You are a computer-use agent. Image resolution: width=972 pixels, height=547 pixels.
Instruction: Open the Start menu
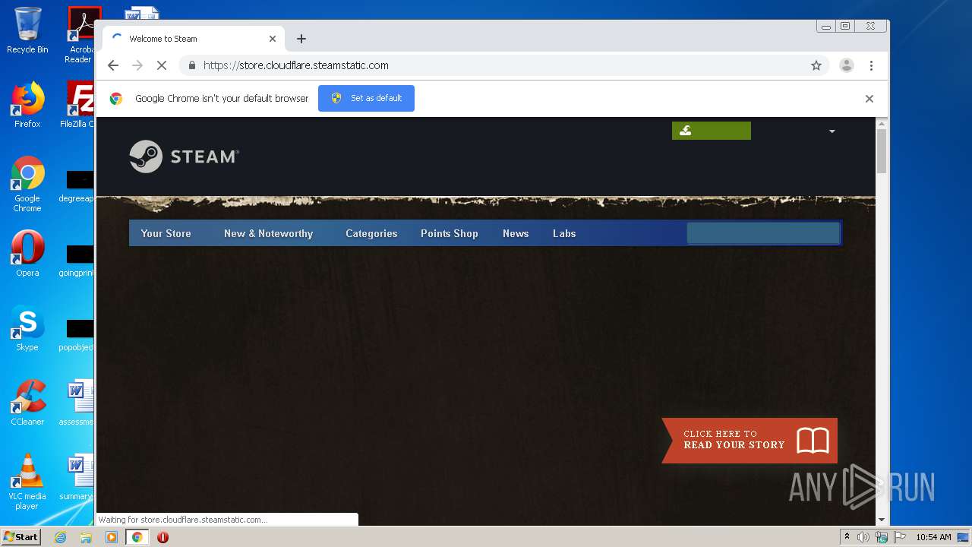(x=21, y=536)
